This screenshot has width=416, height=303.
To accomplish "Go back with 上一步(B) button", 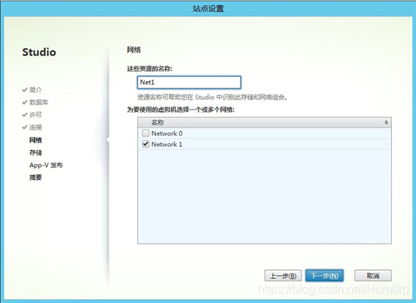I will tap(283, 276).
